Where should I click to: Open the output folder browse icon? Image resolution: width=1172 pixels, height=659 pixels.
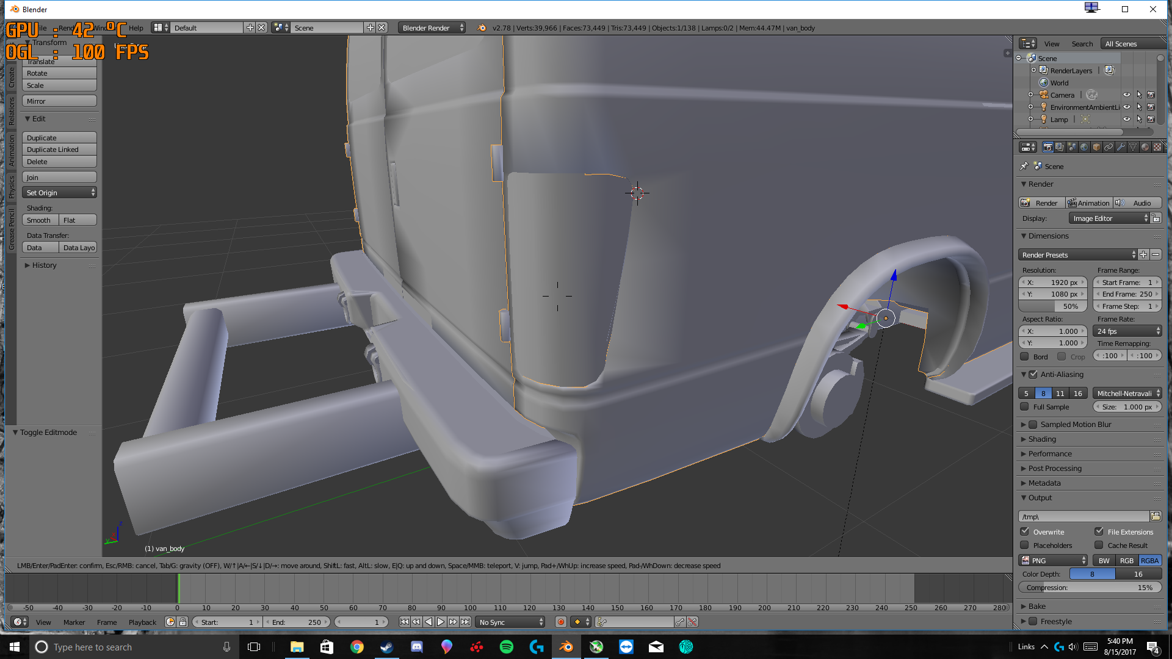(1156, 516)
